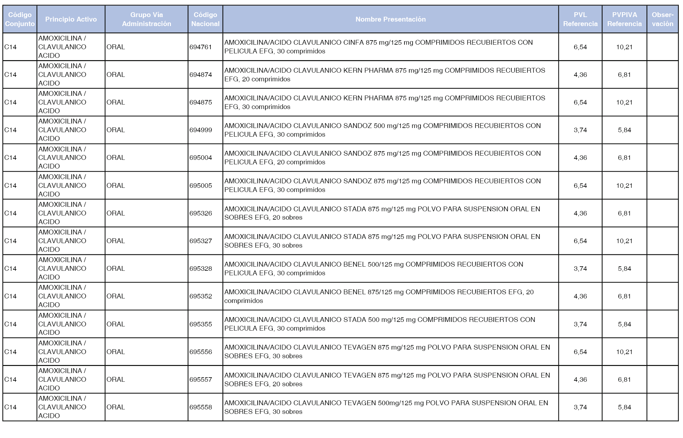This screenshot has height=438, width=683.
Task: Click PVL value in row 694761
Action: [x=580, y=47]
